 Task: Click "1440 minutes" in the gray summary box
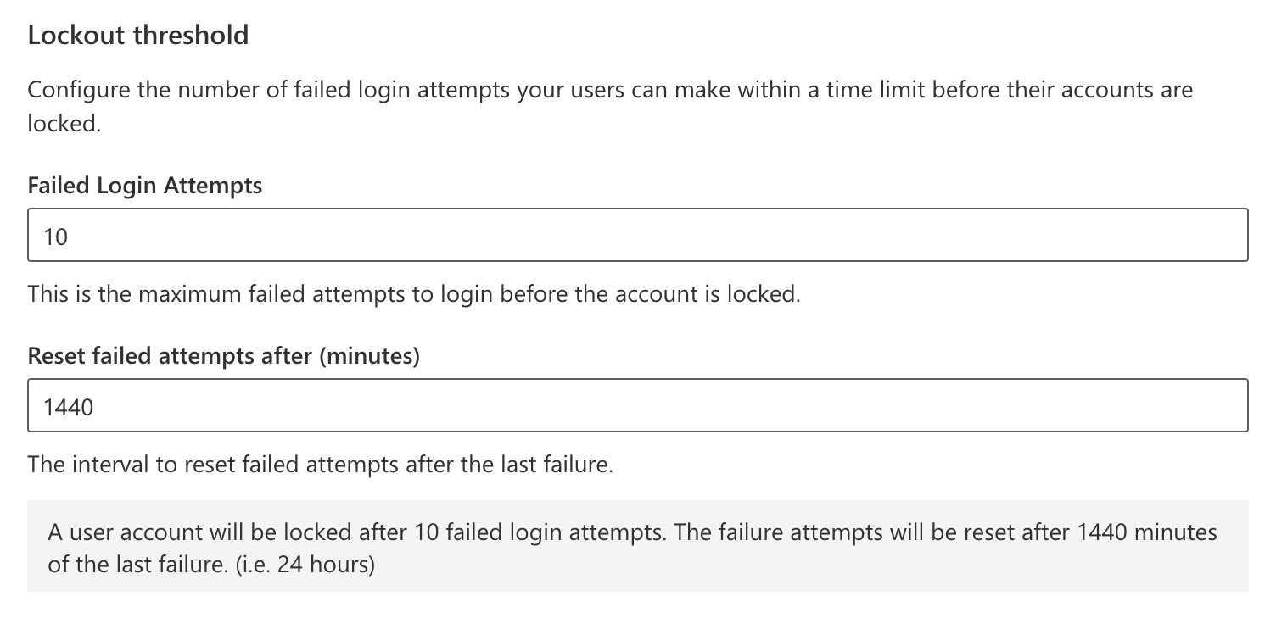1147,532
